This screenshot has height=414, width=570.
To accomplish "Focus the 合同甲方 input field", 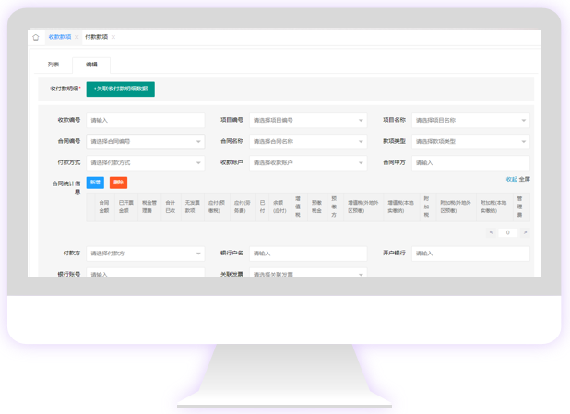I will tap(470, 163).
